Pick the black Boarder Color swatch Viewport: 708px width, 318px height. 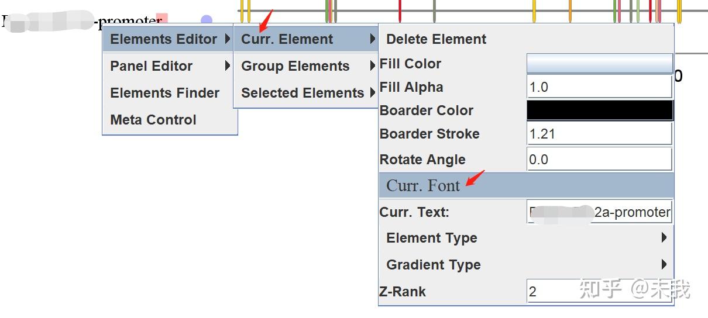[599, 110]
